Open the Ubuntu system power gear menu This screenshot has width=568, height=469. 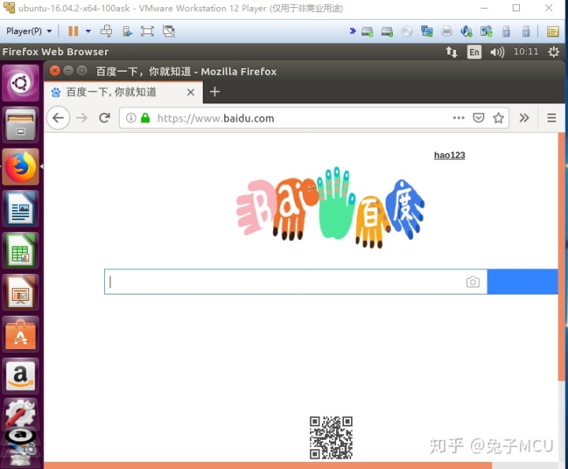click(554, 52)
